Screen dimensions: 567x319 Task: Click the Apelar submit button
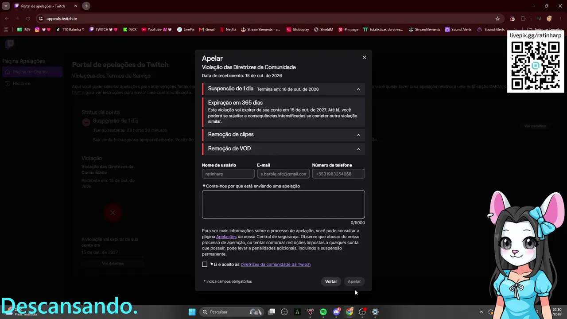(x=354, y=281)
